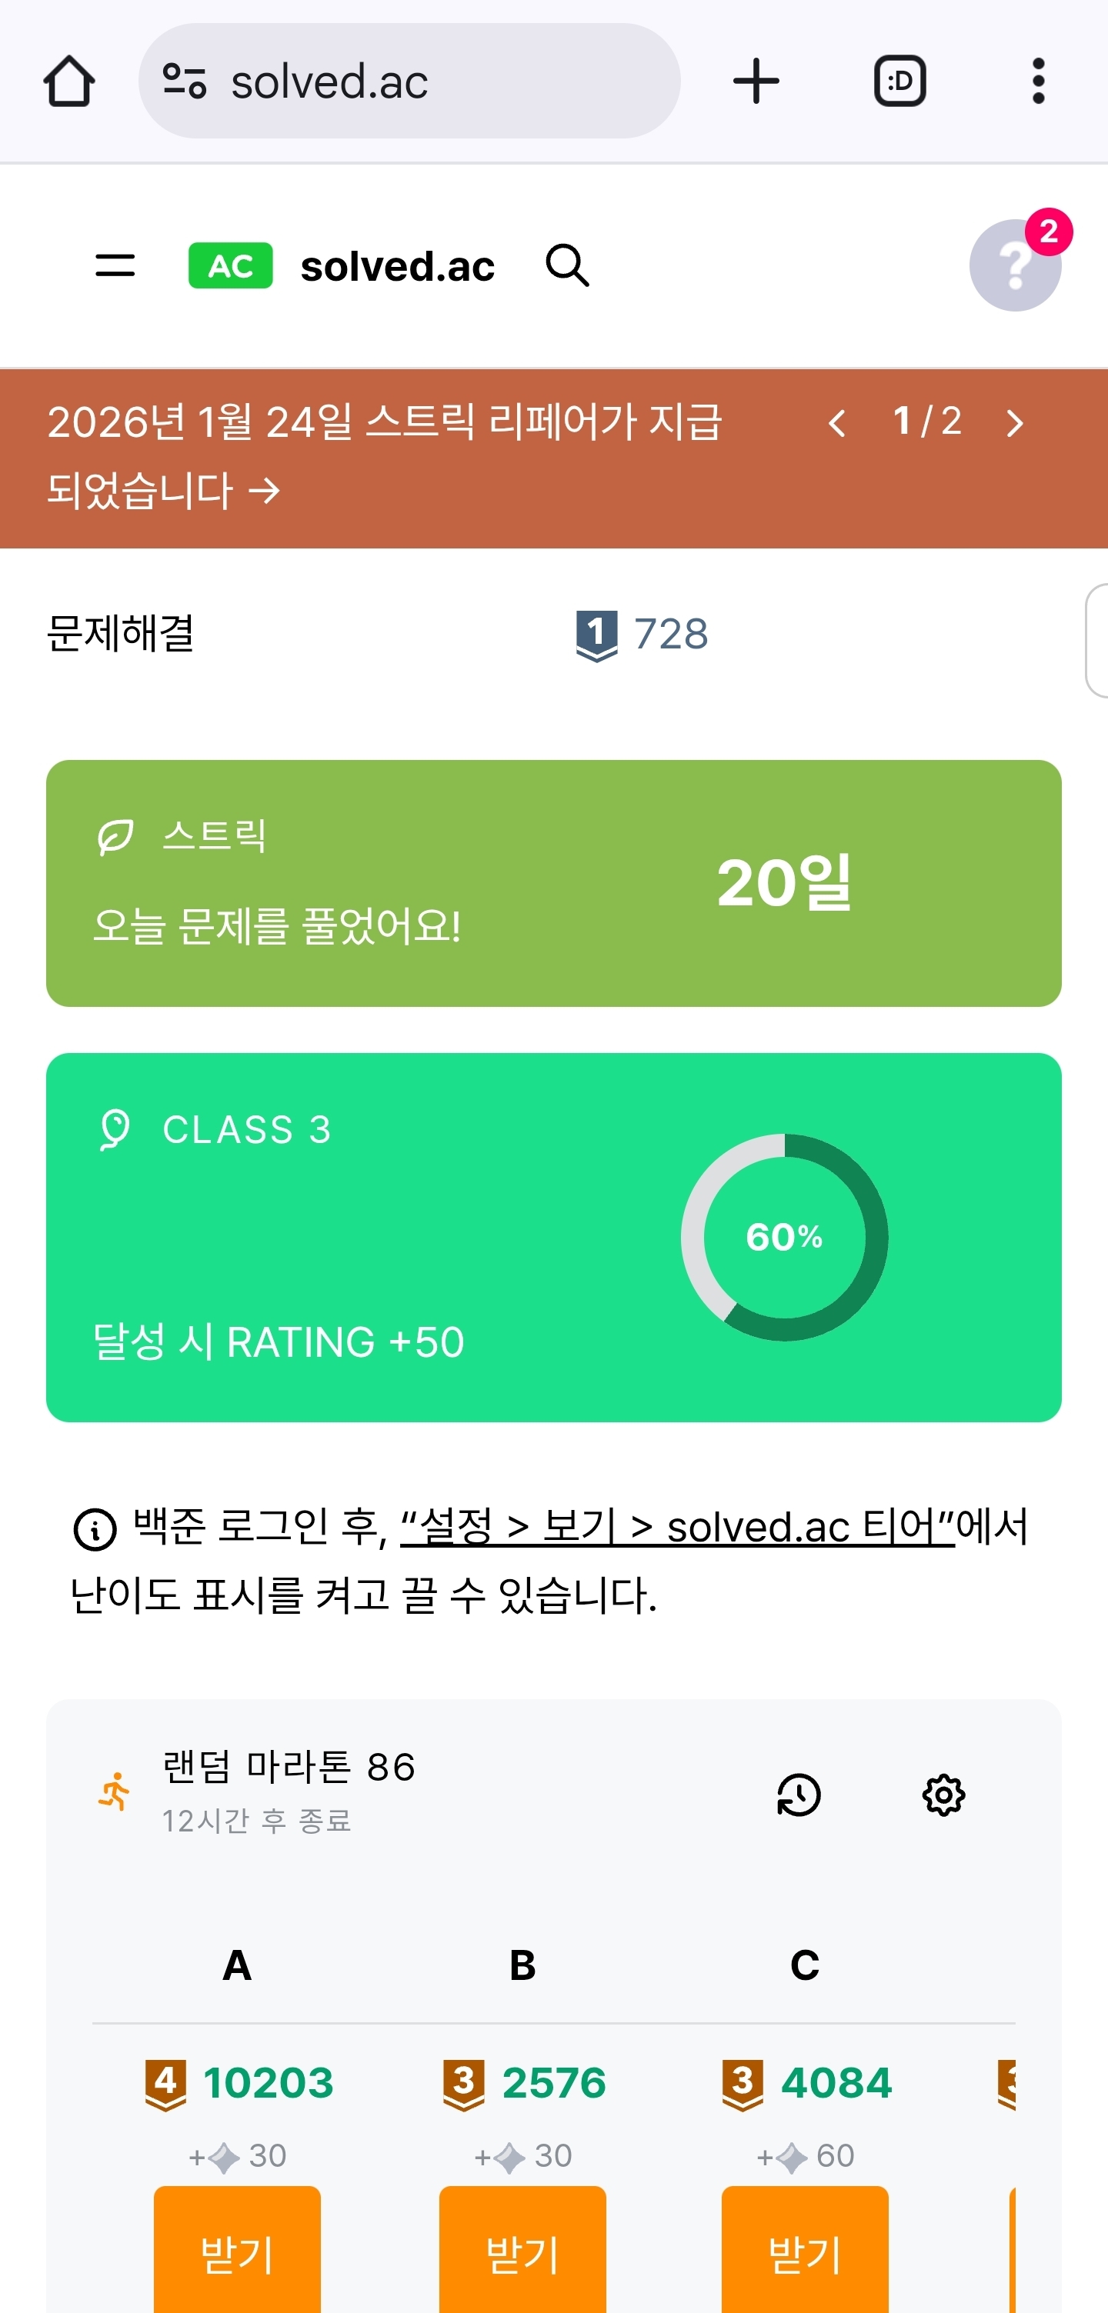The width and height of the screenshot is (1108, 2313).
Task: Open profile avatar with notification badge
Action: click(1016, 266)
